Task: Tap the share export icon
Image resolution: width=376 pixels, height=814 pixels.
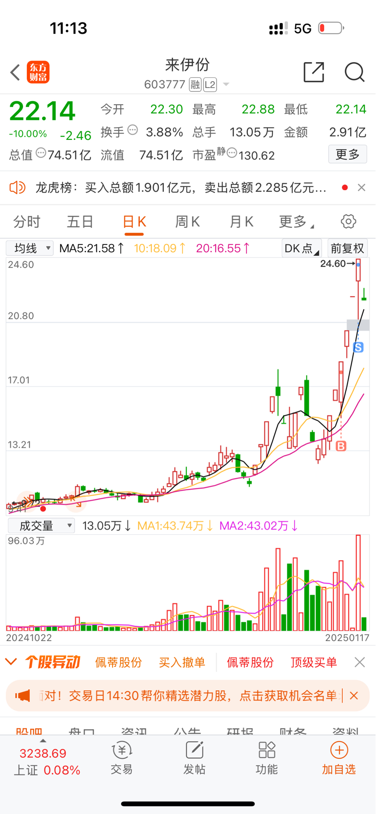Action: 314,72
